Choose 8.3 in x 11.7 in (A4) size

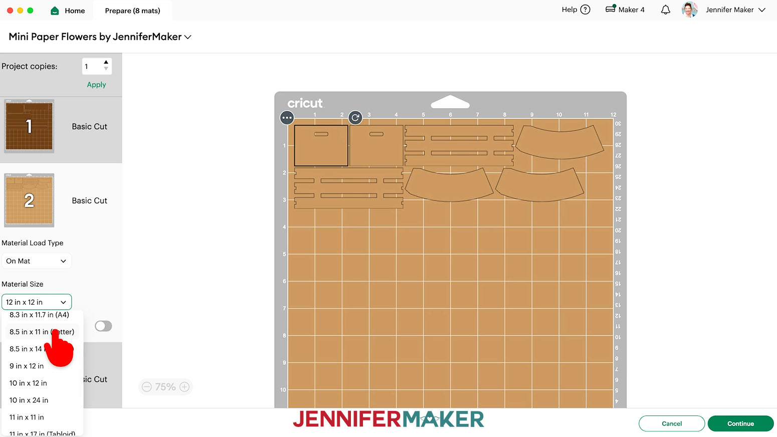pos(39,315)
